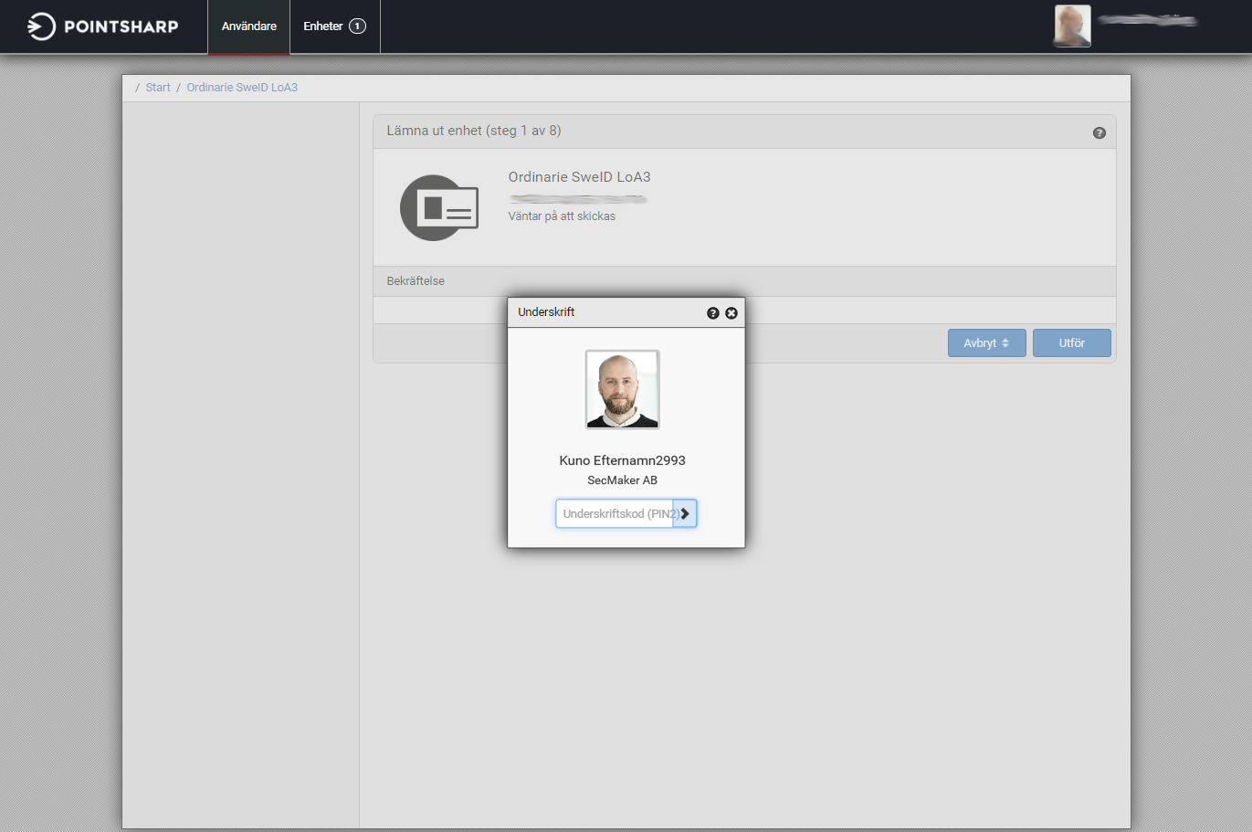Go to the Start breadcrumb link
The image size is (1252, 832).
[158, 88]
